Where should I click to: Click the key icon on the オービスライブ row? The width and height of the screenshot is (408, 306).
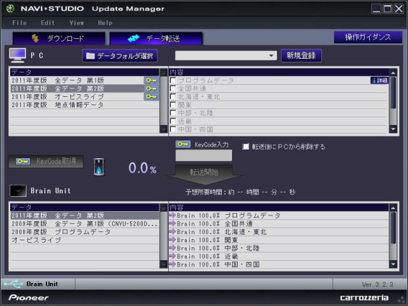click(x=151, y=97)
